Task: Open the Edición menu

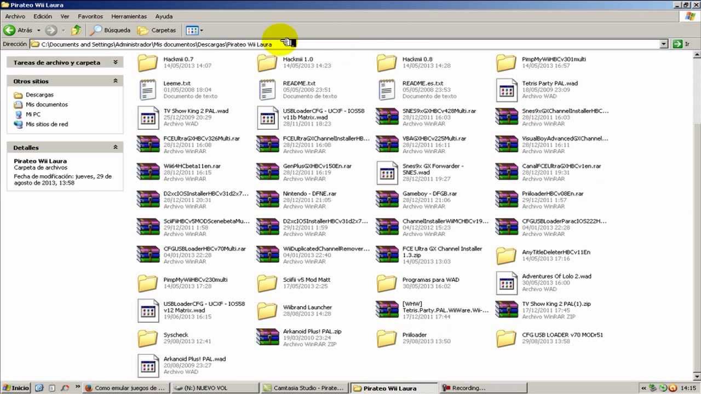Action: click(x=43, y=16)
